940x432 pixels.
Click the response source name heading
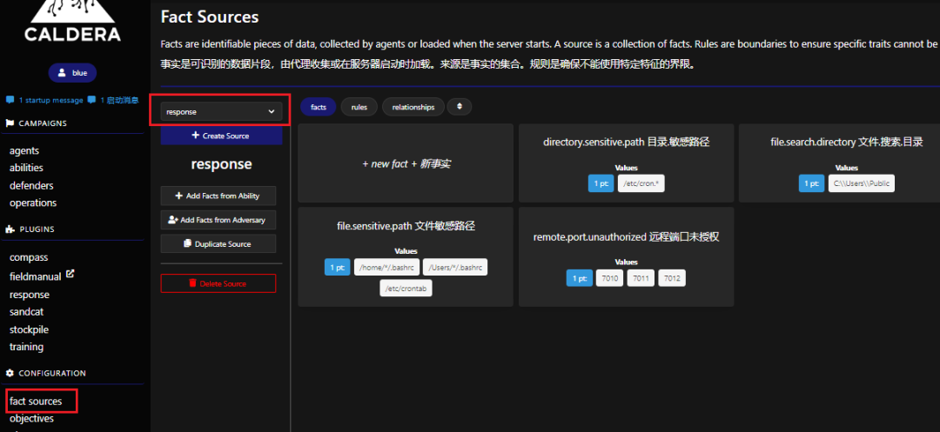click(x=221, y=164)
